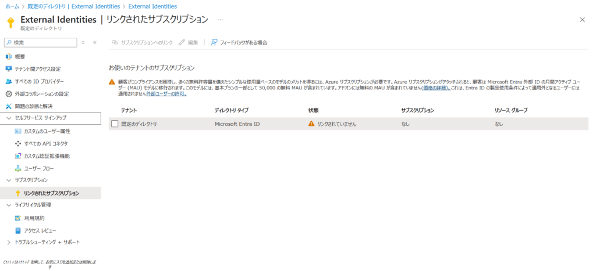Viewport: 596px width, 271px height.
Task: Click the 検索 search input field
Action: [44, 42]
